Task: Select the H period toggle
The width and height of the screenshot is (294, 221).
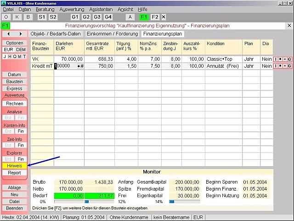Action: click(x=10, y=57)
